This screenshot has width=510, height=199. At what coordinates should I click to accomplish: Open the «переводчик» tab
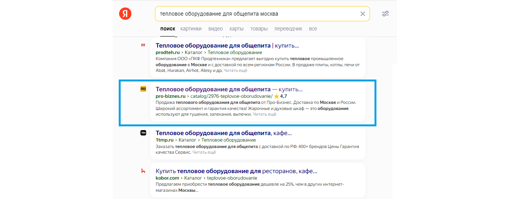[x=288, y=29]
